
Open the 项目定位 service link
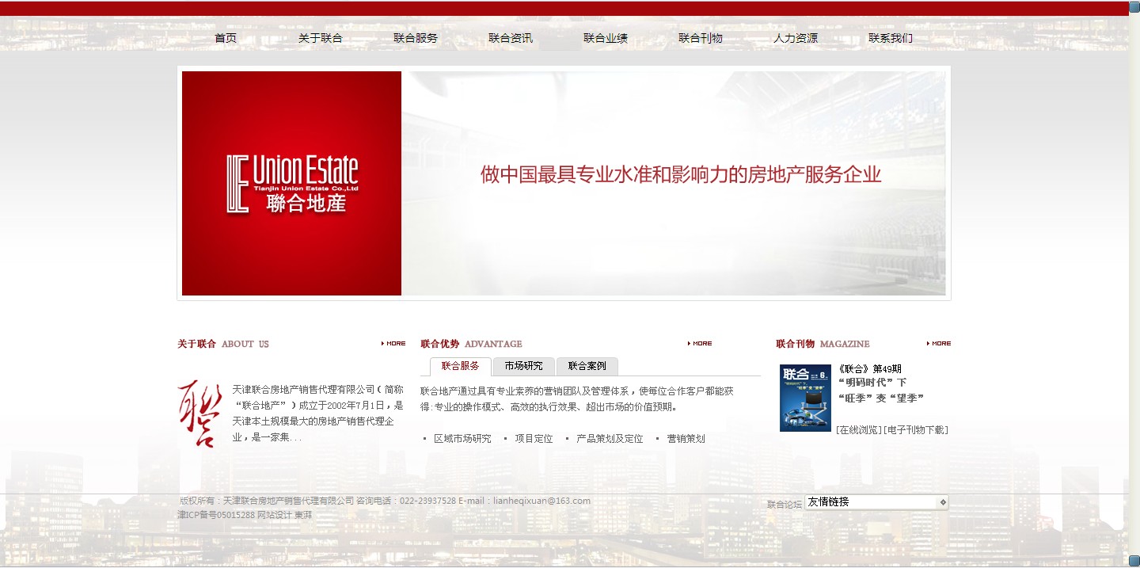point(534,438)
